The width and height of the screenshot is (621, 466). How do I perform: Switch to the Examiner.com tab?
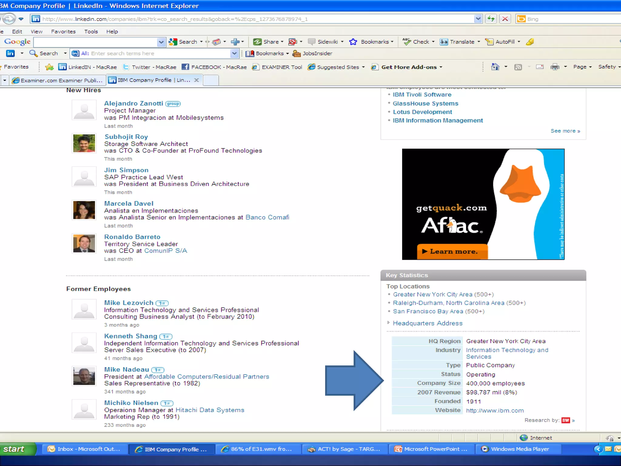(x=58, y=80)
